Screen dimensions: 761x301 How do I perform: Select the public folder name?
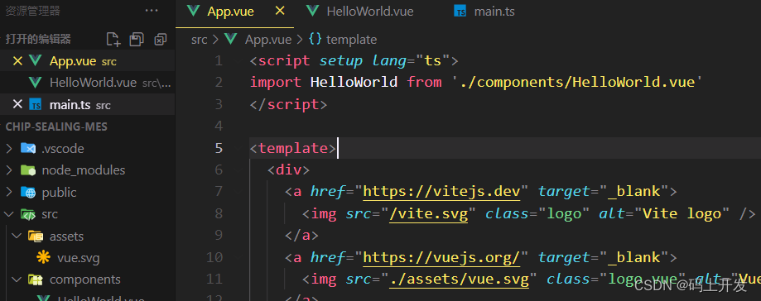point(60,193)
